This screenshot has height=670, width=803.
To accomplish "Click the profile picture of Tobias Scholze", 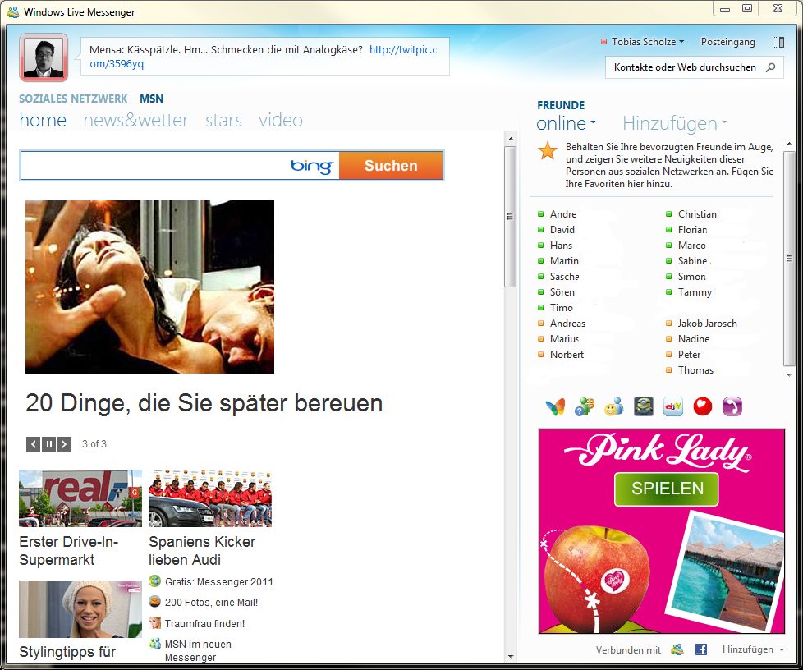I will point(44,57).
